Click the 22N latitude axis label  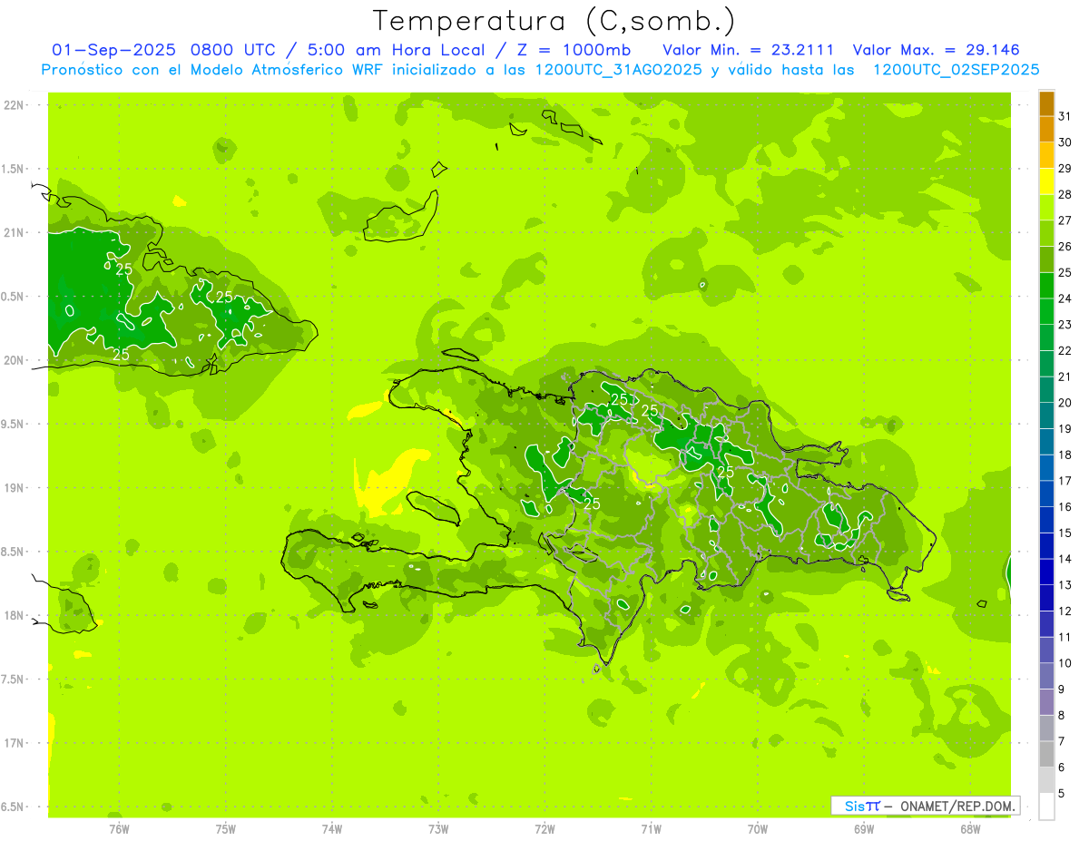click(x=15, y=105)
